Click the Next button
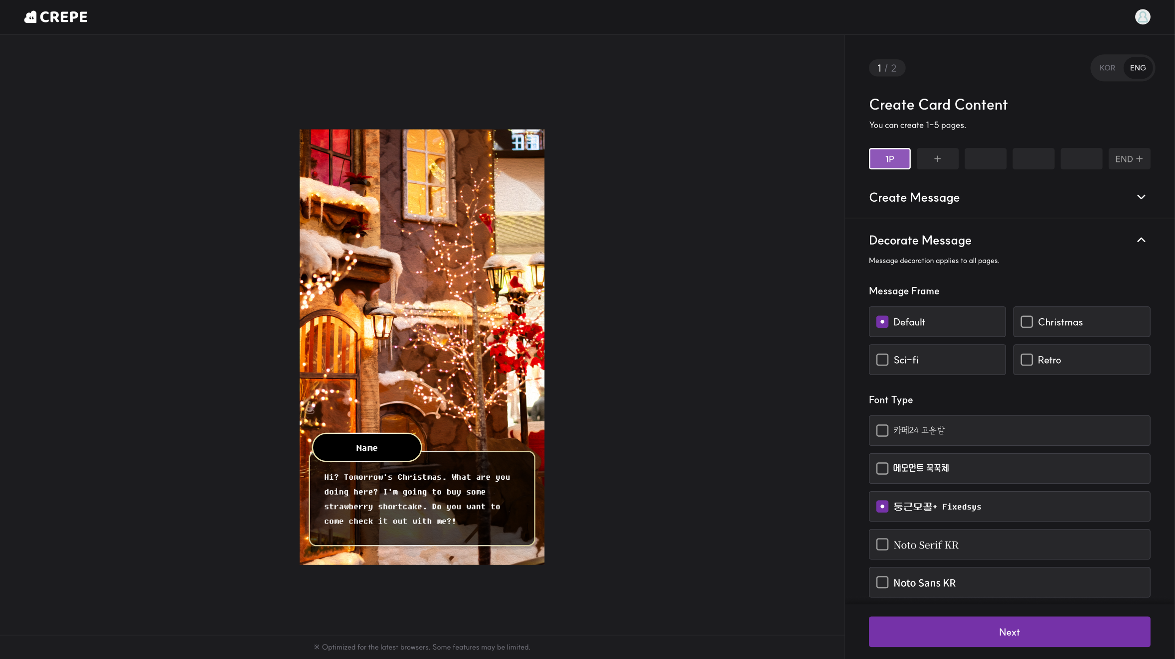Screen dimensions: 1175x659 (1009, 632)
